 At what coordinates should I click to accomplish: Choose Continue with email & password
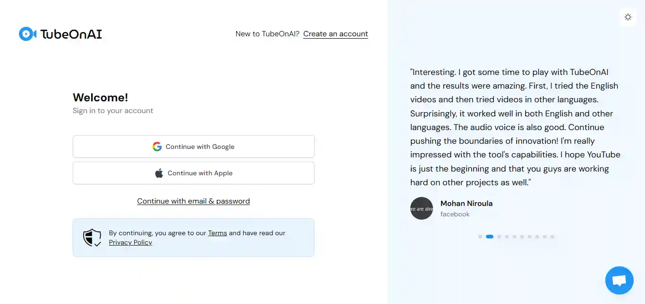[194, 201]
